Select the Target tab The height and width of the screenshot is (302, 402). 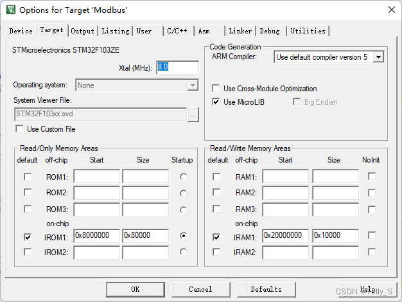pos(51,30)
